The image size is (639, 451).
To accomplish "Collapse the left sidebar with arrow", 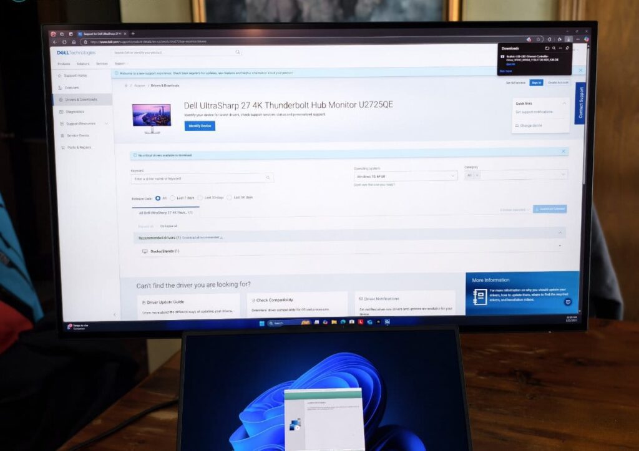I will click(x=115, y=314).
